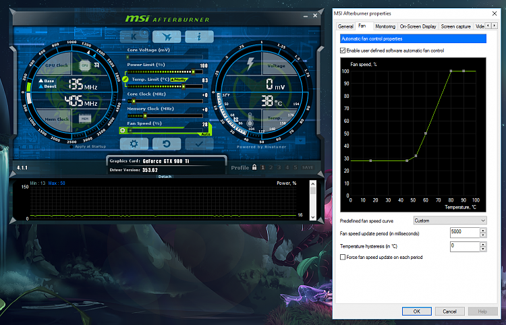506x325 pixels.
Task: Click the fan update period input field
Action: tap(465, 233)
